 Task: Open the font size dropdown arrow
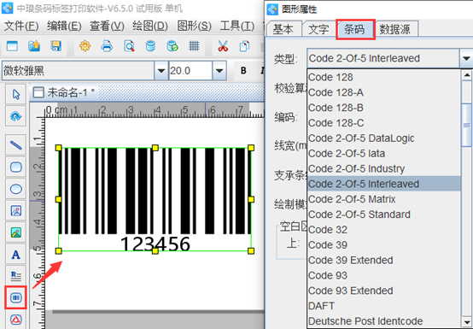click(x=219, y=71)
